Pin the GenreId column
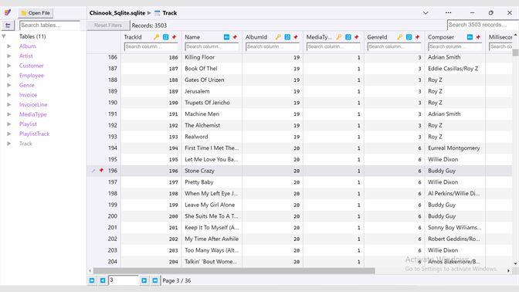 point(417,37)
